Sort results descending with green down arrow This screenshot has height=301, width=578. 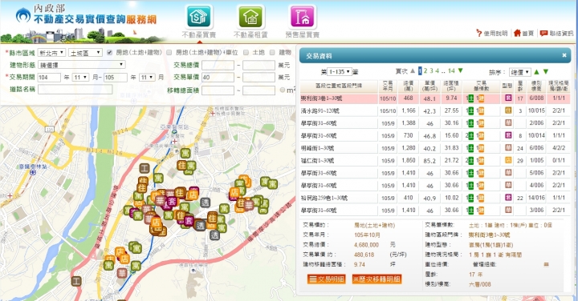546,72
